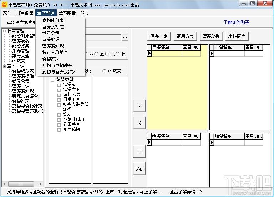
Task: Select 汤类 in dish type tree
Action: (x=67, y=110)
